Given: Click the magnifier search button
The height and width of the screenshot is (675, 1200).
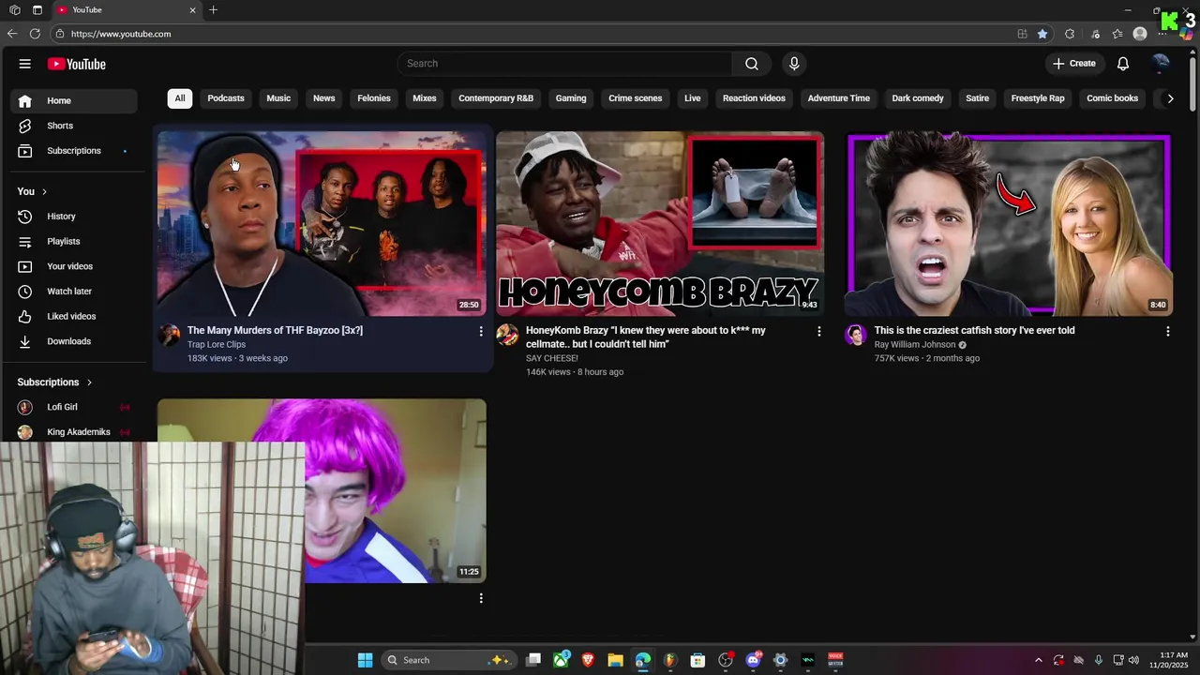Looking at the screenshot, I should coord(752,64).
